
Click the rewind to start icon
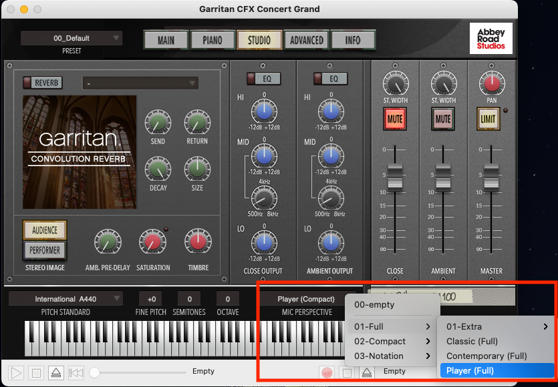(78, 372)
